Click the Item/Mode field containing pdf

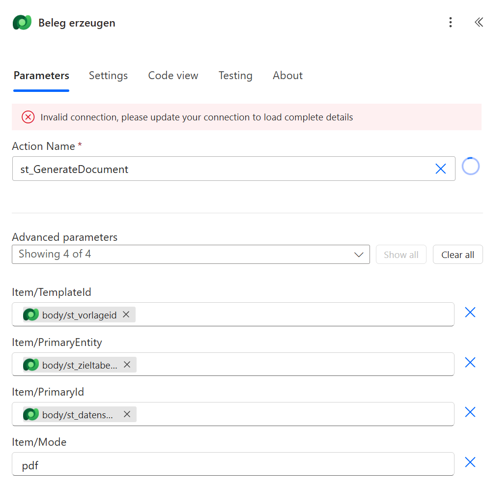[233, 464]
